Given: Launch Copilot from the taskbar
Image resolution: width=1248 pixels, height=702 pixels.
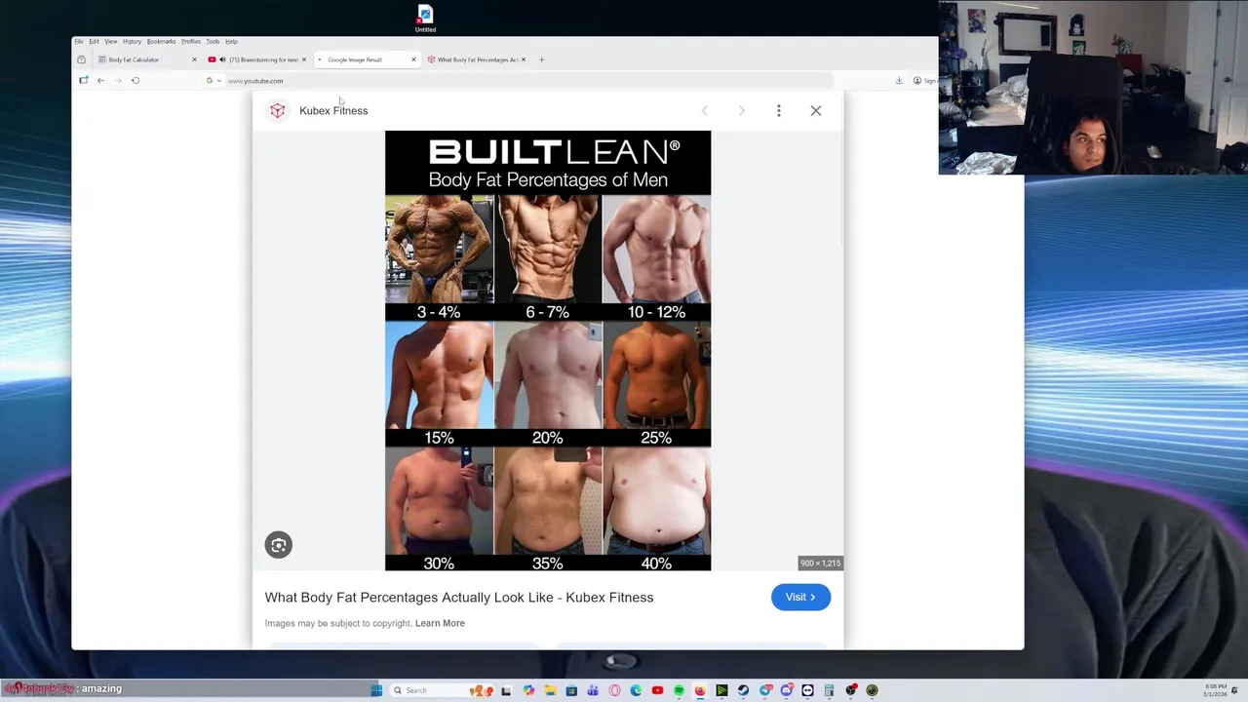Looking at the screenshot, I should 528,690.
